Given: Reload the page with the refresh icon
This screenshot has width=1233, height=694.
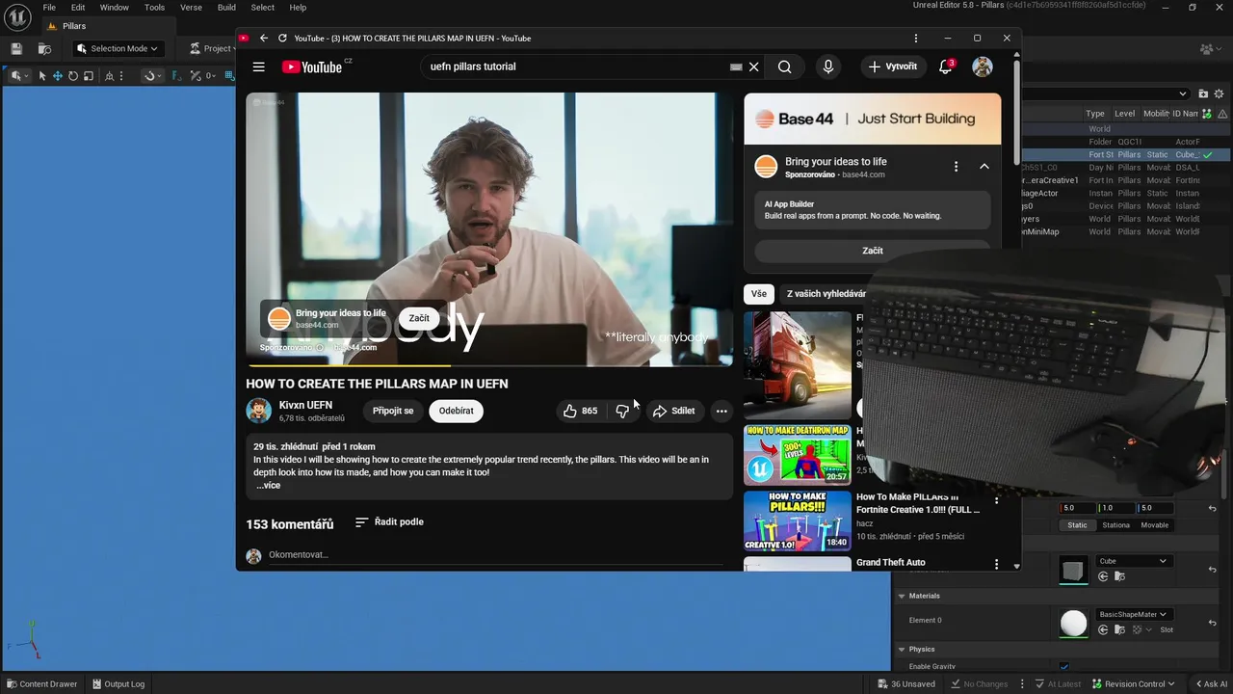Looking at the screenshot, I should coord(282,38).
